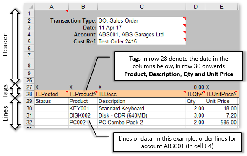Screen dimensions: 247x156
Task: Select Qty cell for PC002 row
Action: point(195,123)
